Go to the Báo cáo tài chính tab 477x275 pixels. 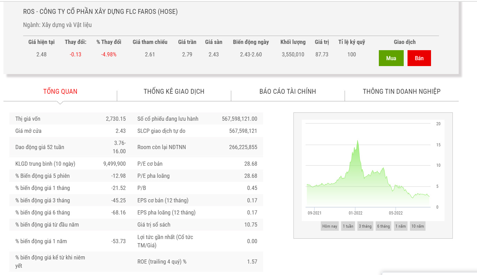(x=288, y=92)
